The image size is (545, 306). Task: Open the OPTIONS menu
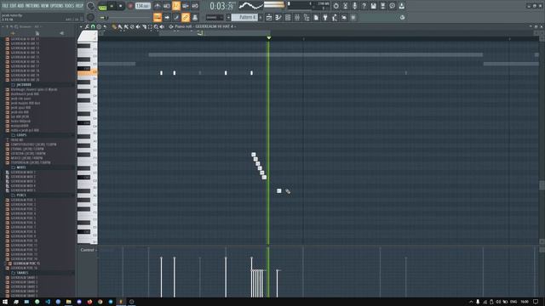(57, 6)
